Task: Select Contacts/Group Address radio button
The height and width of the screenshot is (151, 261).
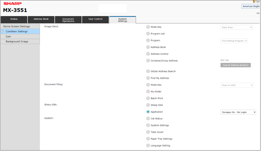Action: [148, 61]
